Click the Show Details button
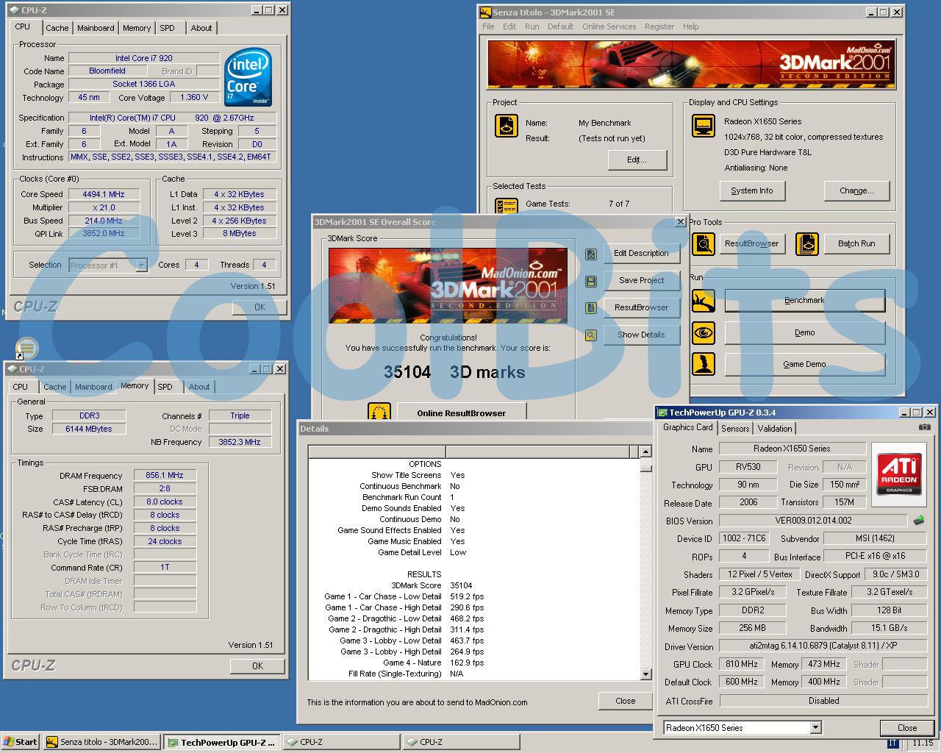The image size is (941, 753). coord(641,335)
